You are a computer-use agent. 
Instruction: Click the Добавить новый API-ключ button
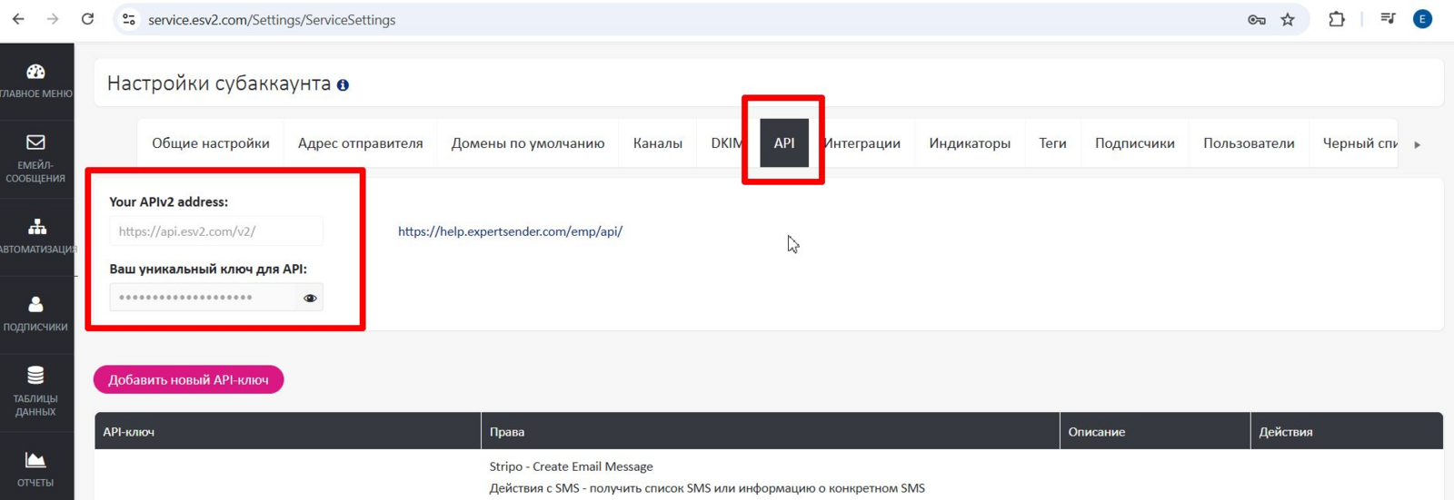(x=188, y=380)
